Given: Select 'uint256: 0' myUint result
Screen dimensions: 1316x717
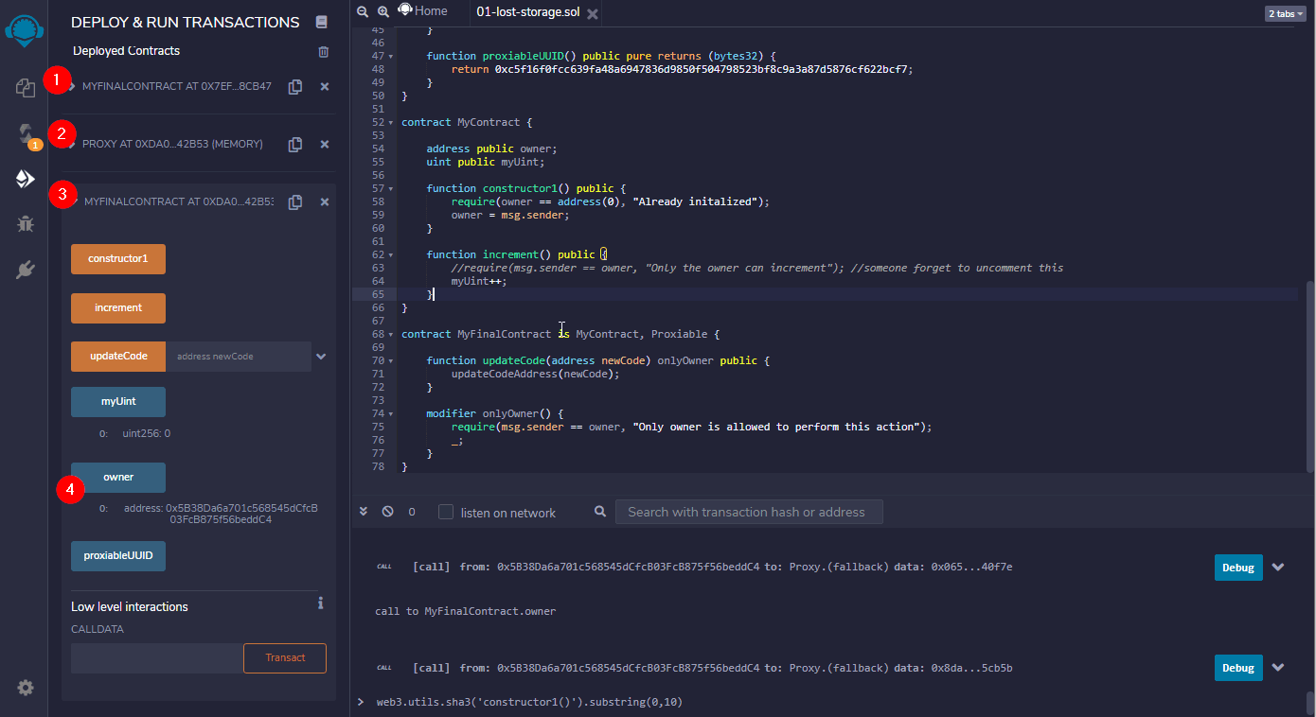Looking at the screenshot, I should (x=146, y=433).
